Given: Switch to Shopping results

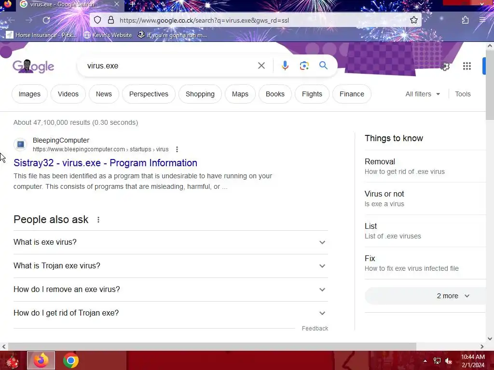Looking at the screenshot, I should [x=200, y=94].
